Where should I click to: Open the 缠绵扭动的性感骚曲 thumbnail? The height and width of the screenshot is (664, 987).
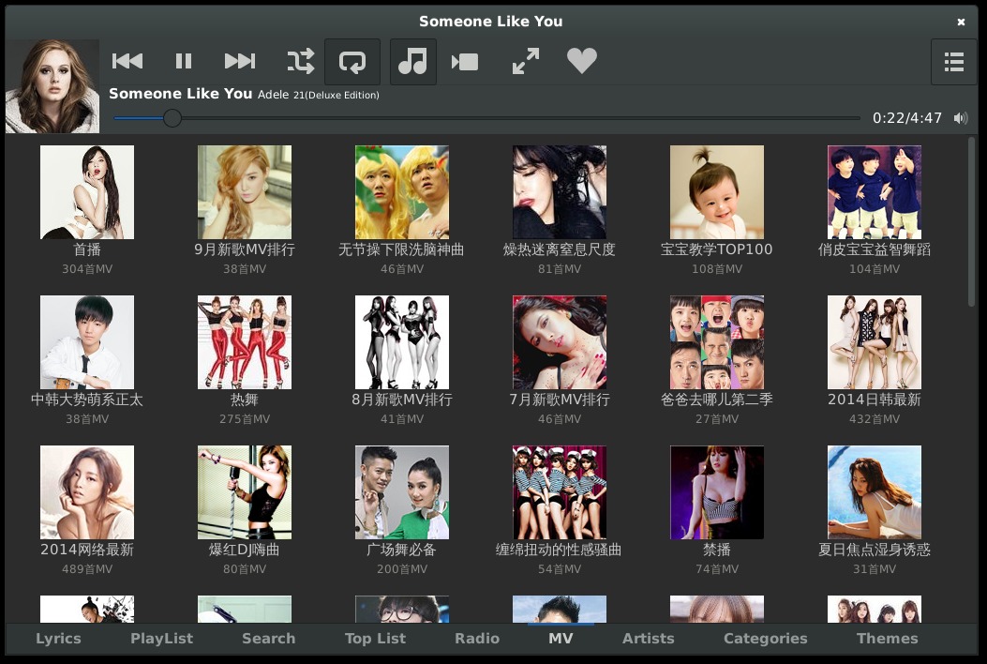coord(560,492)
